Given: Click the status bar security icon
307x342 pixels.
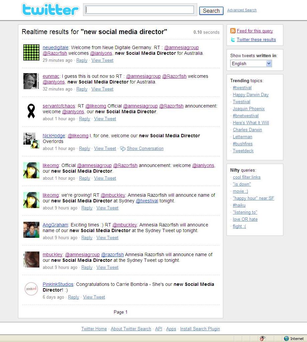Looking at the screenshot, I should (263, 339).
